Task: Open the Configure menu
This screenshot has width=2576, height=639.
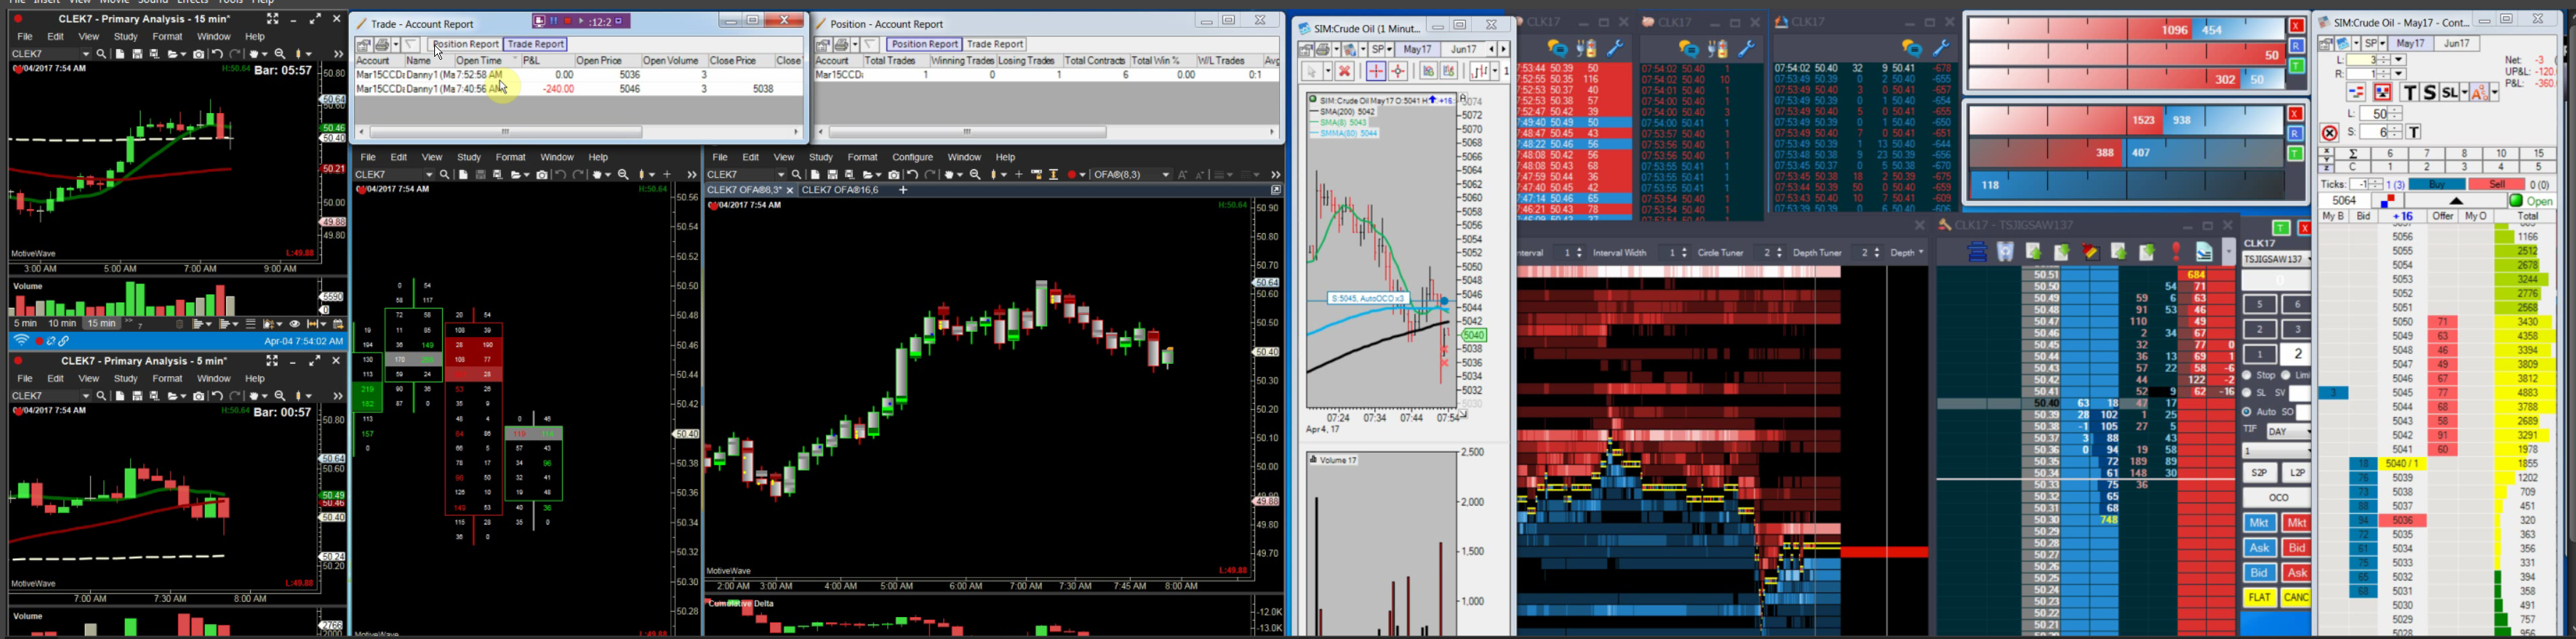Action: [x=912, y=157]
